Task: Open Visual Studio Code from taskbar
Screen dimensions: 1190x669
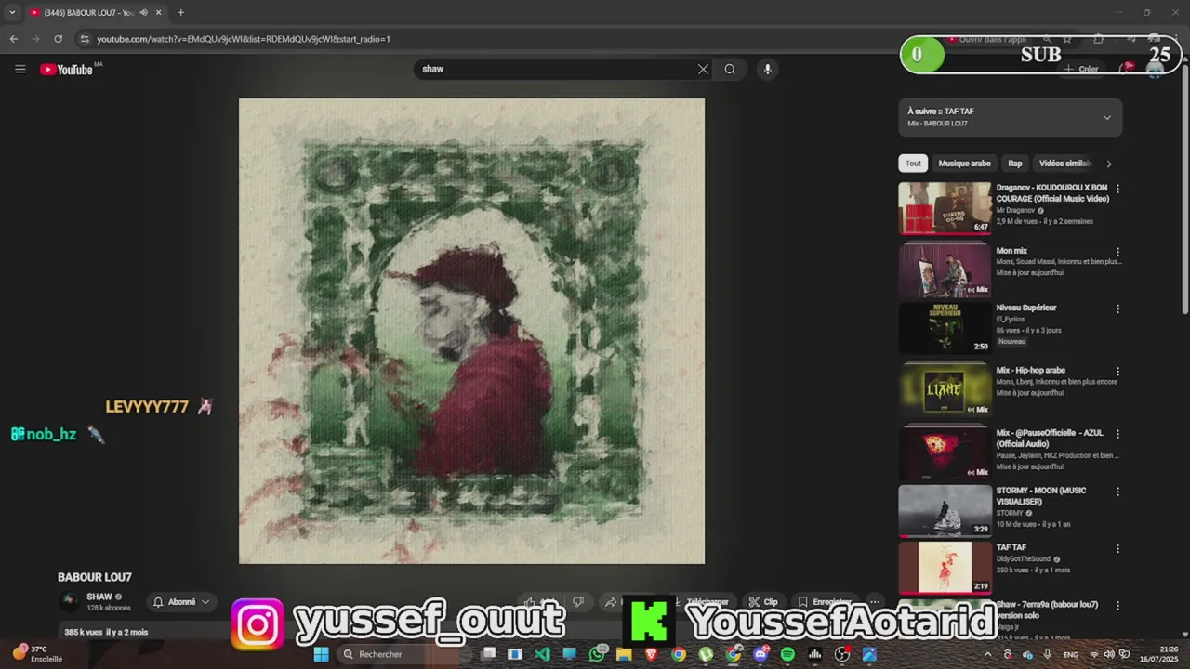Action: [542, 654]
